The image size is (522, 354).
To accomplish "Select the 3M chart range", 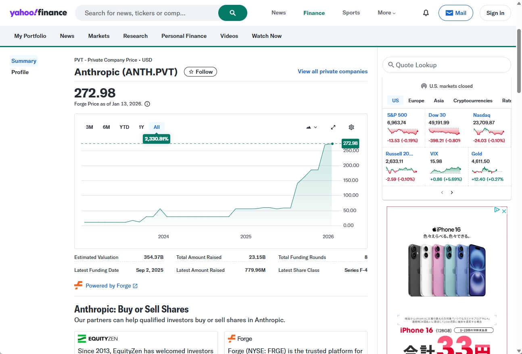I will [90, 127].
